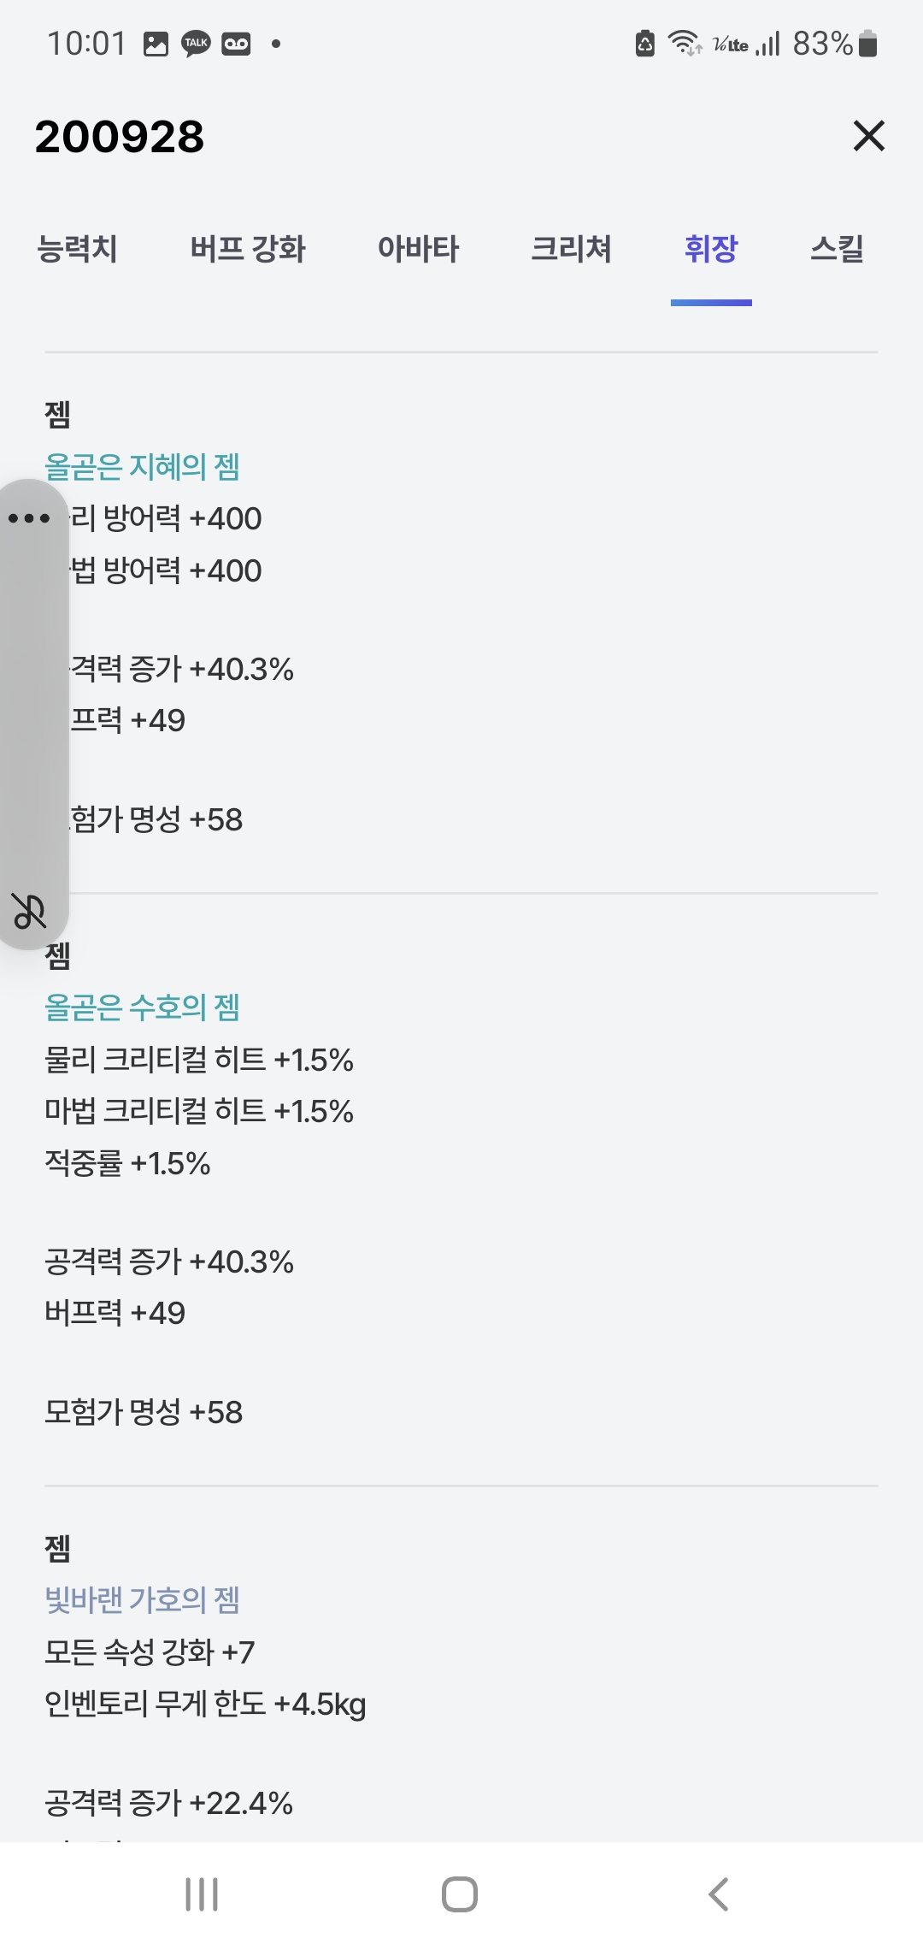Viewport: 923px width, 1950px height.
Task: Open the 버프 강화 tab
Action: [x=248, y=249]
